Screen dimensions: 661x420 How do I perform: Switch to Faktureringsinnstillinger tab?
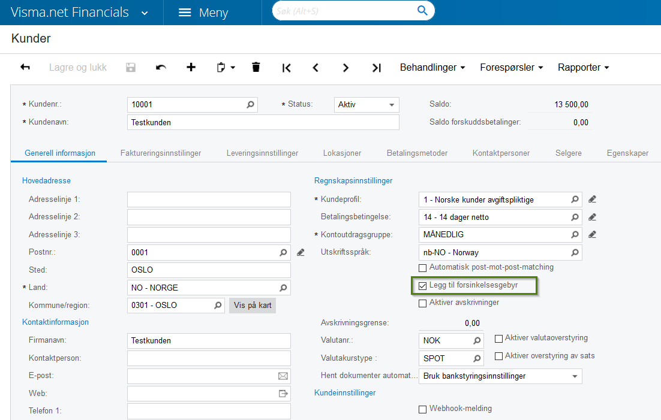161,153
